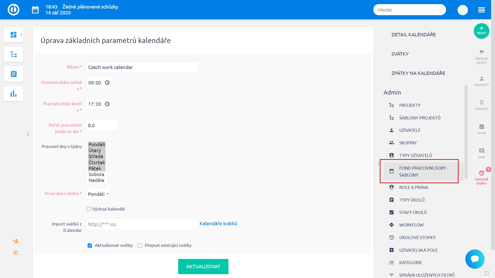Image resolution: width=495 pixels, height=278 pixels.
Task: Click the Hledat search field
Action: pos(409,10)
